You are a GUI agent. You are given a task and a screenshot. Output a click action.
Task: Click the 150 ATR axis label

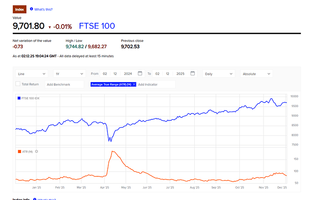point(296,159)
